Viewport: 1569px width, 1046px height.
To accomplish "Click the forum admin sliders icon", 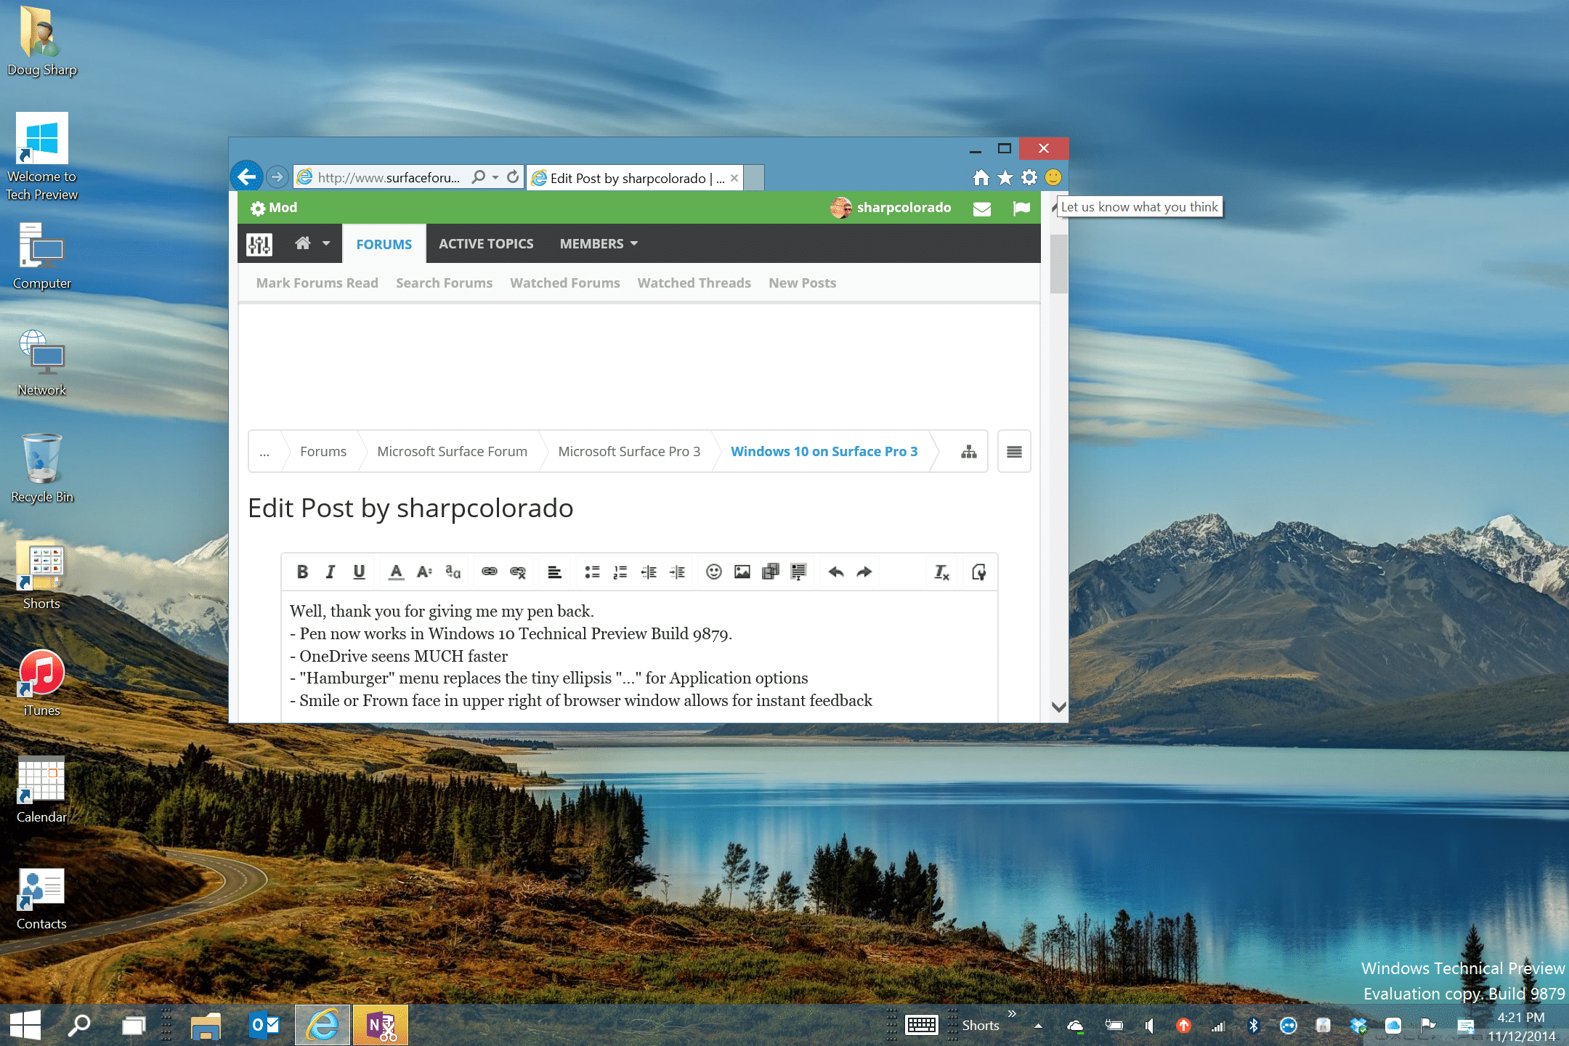I will pos(259,244).
